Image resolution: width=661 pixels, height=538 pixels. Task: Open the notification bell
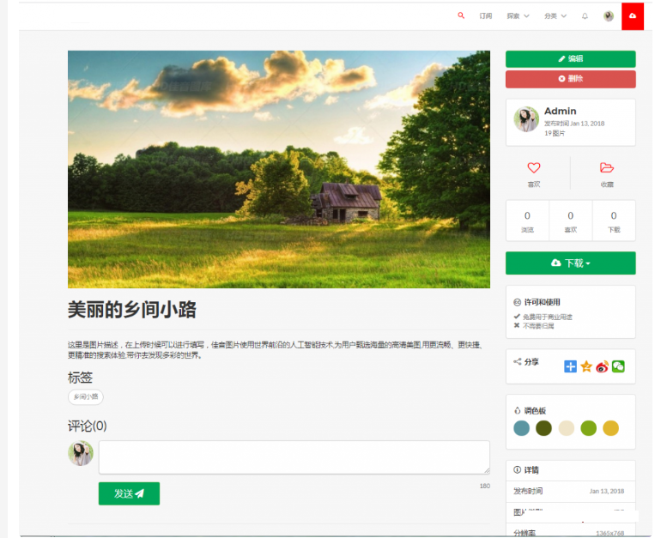pos(585,16)
